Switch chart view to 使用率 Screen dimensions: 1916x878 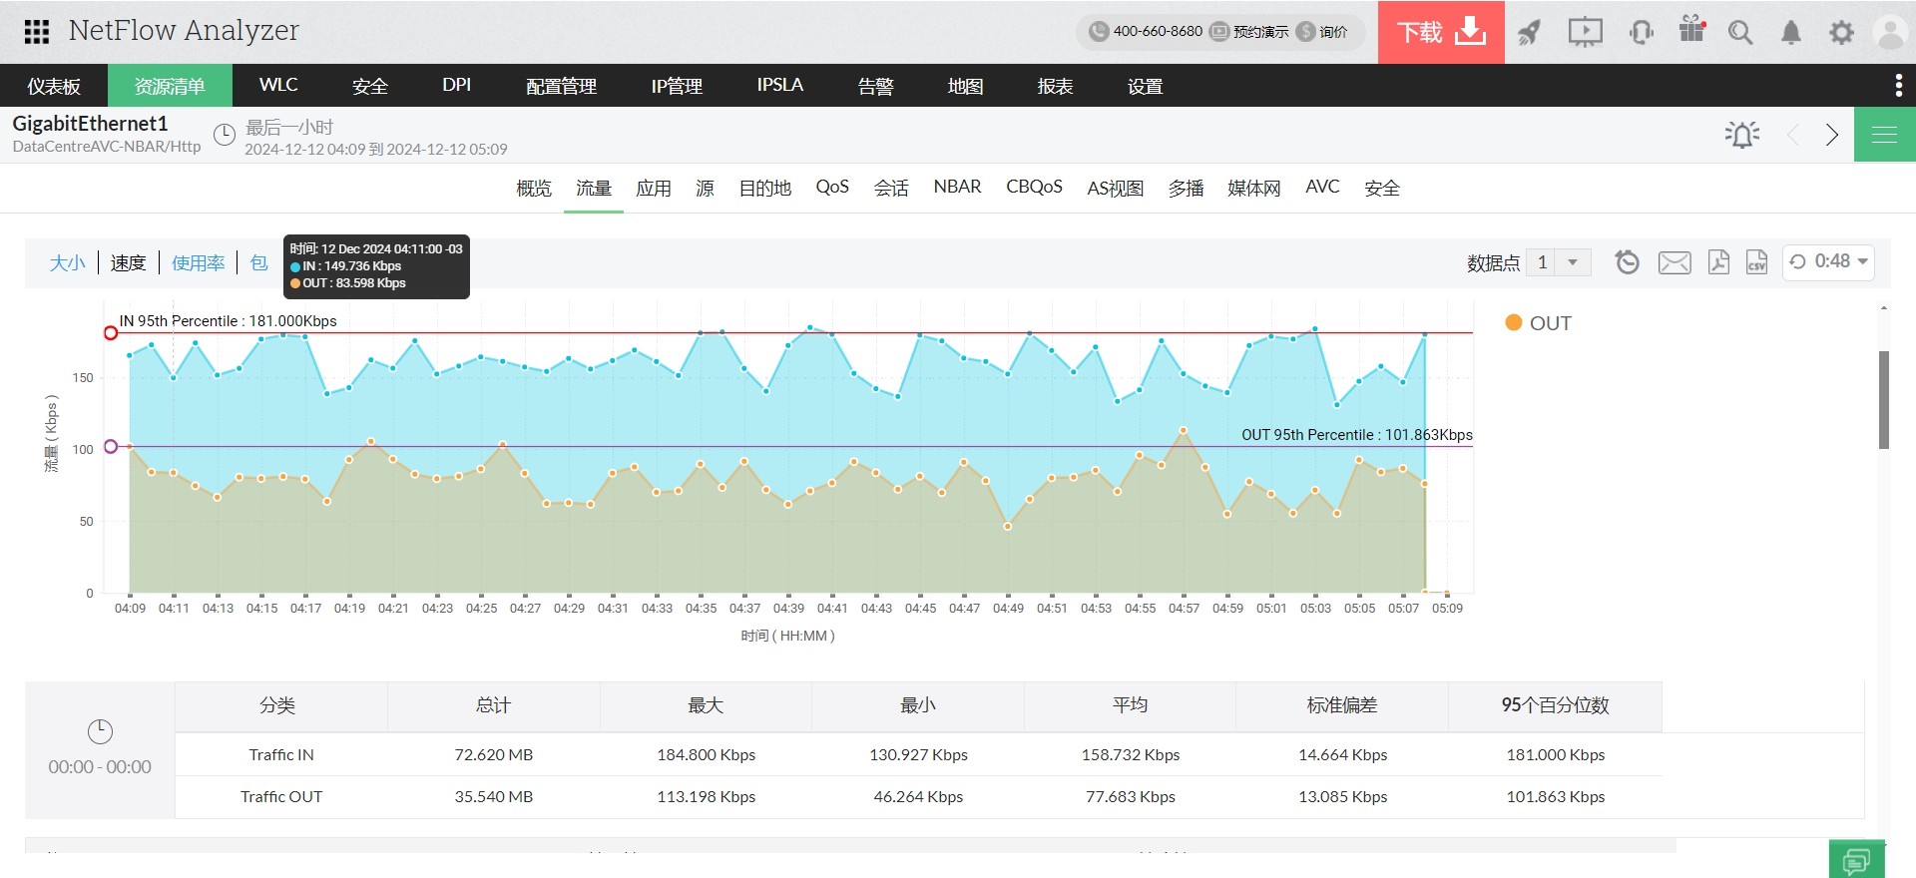coord(198,263)
